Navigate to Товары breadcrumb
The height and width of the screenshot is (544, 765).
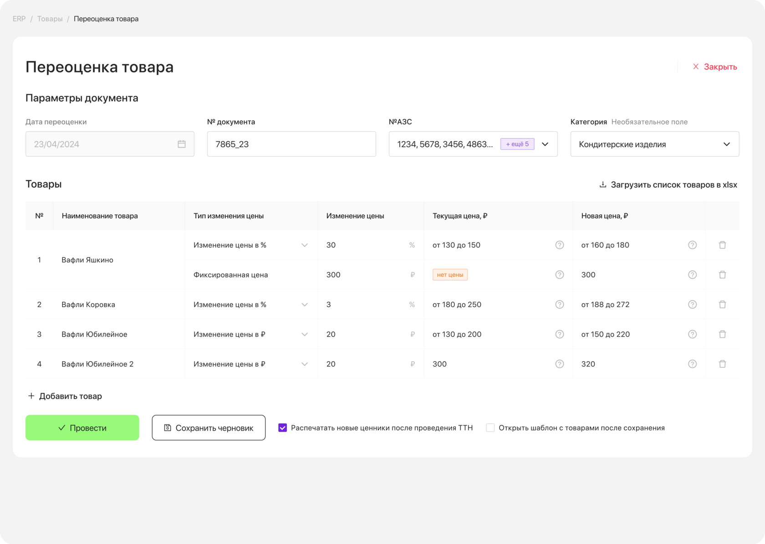[50, 19]
